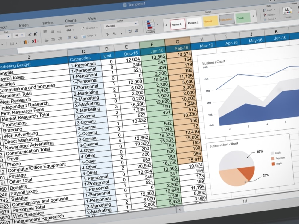This screenshot has width=299, height=224.
Task: Open the font size 16 dropdown
Action: coord(22,35)
